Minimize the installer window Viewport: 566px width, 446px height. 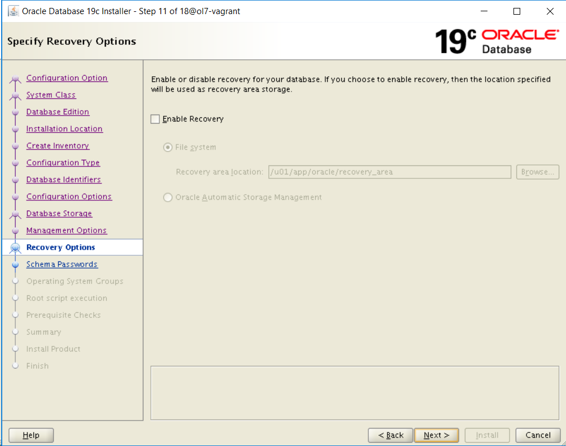click(484, 11)
